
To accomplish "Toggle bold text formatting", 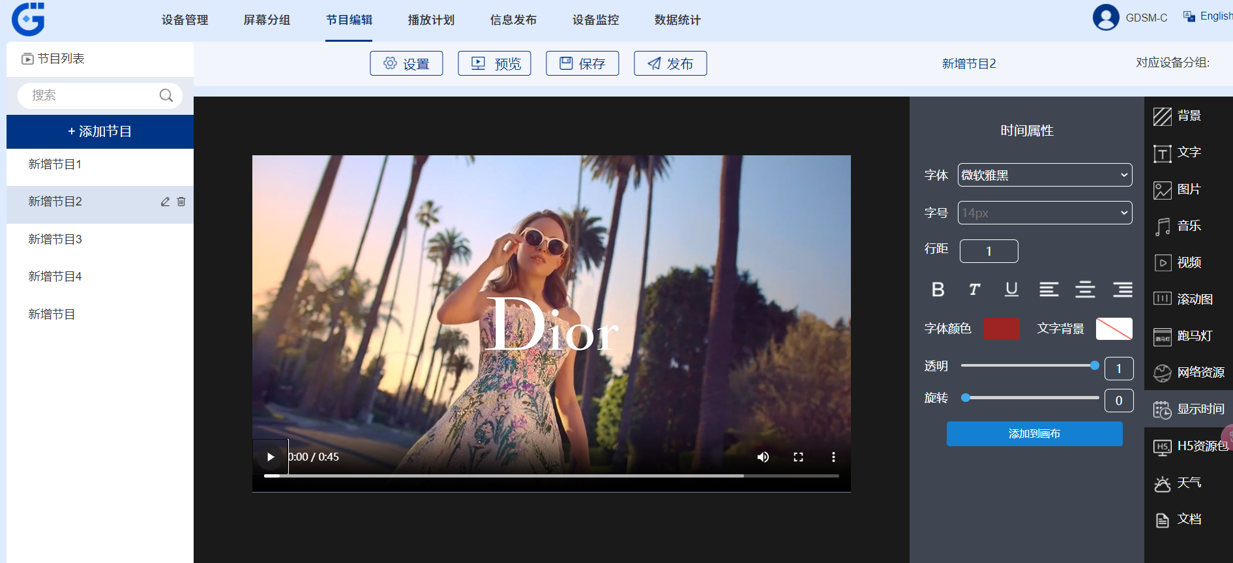I will [x=938, y=290].
